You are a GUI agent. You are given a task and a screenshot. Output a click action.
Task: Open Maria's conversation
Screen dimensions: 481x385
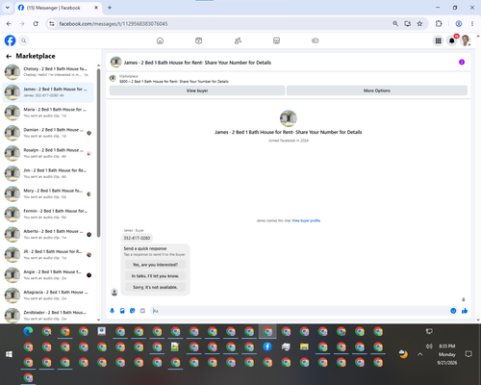pos(48,113)
